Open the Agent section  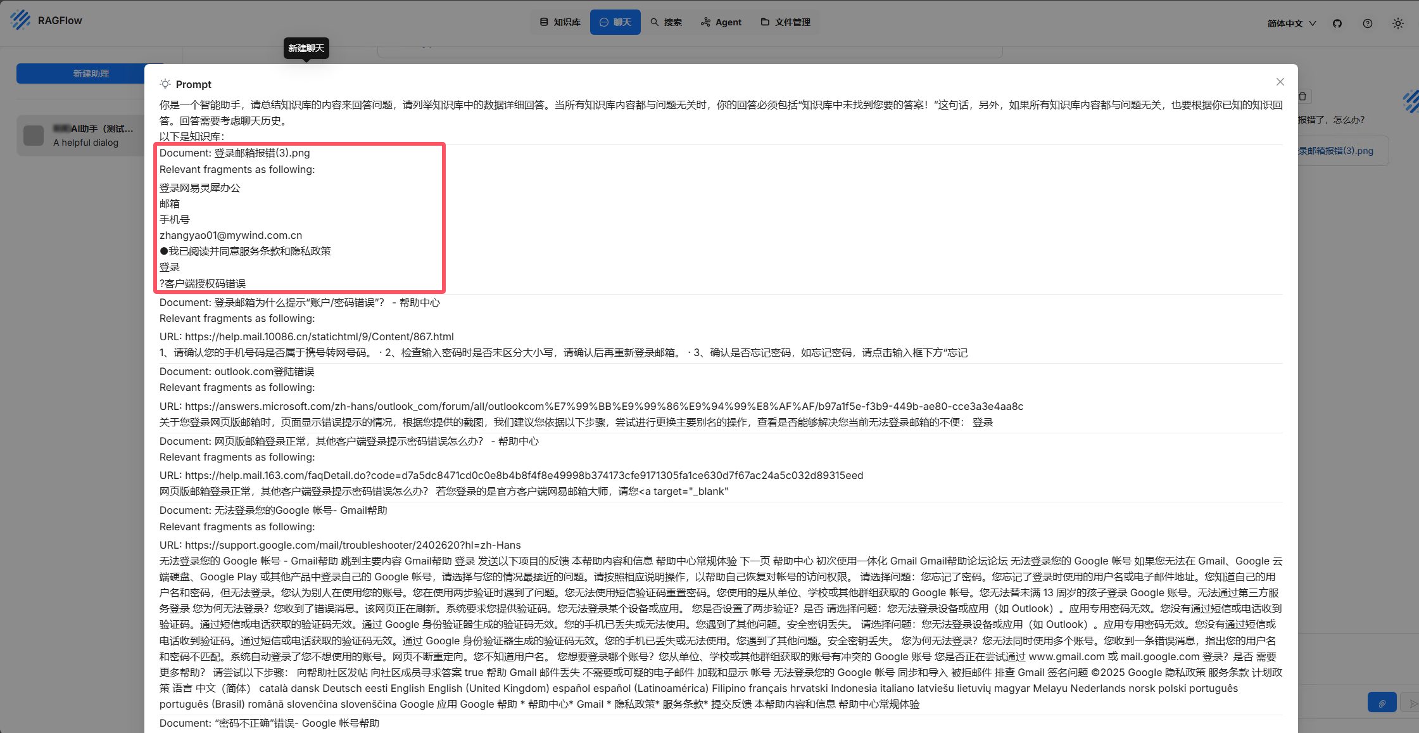click(x=721, y=22)
